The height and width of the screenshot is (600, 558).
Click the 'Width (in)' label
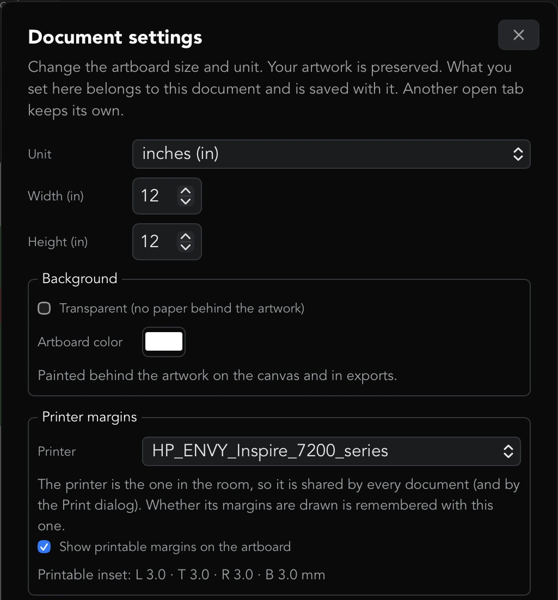click(x=56, y=196)
